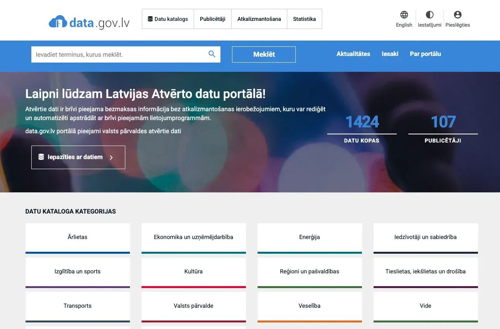This screenshot has width=500, height=329.
Task: Click the 1424 datu kopas counter
Action: point(362,122)
